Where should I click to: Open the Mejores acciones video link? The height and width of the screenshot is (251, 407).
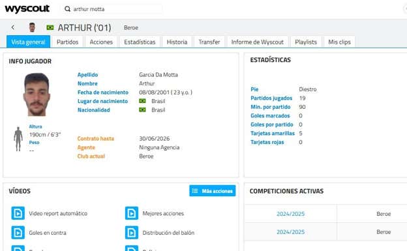pyautogui.click(x=163, y=213)
